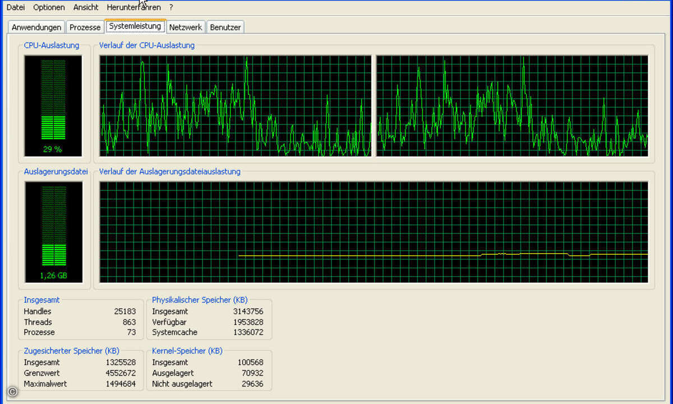Click the Nicht ausgelagert label
Viewport: 673px width, 404px height.
click(182, 384)
